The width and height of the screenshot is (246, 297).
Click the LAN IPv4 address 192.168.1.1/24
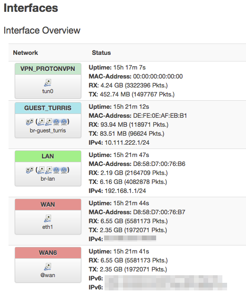point(125,191)
